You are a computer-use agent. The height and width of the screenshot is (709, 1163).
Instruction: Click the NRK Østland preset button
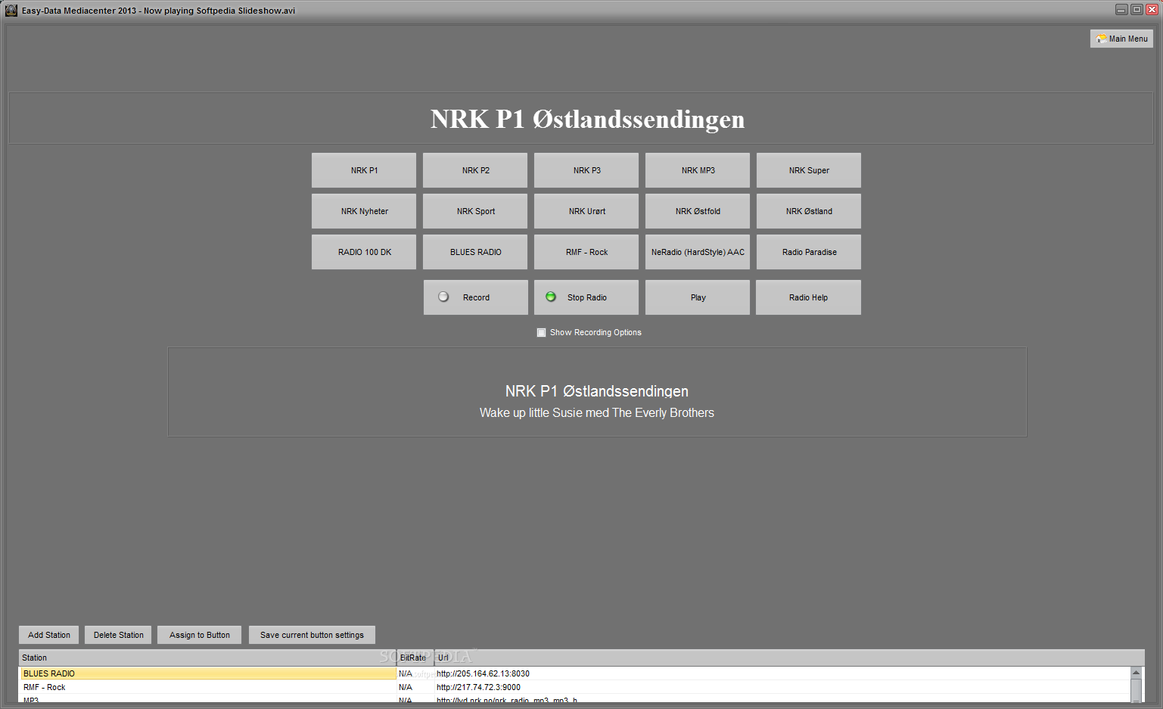809,211
